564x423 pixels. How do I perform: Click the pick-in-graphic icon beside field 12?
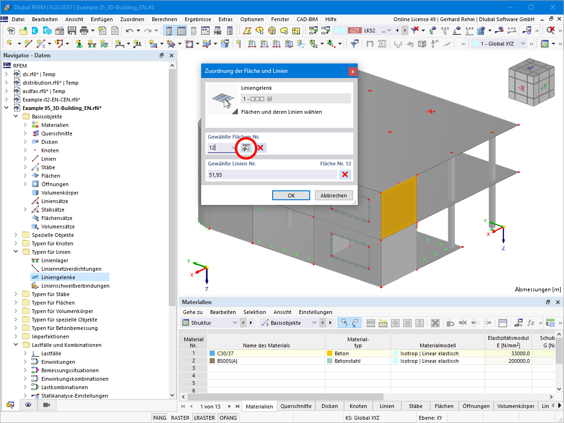pyautogui.click(x=246, y=148)
